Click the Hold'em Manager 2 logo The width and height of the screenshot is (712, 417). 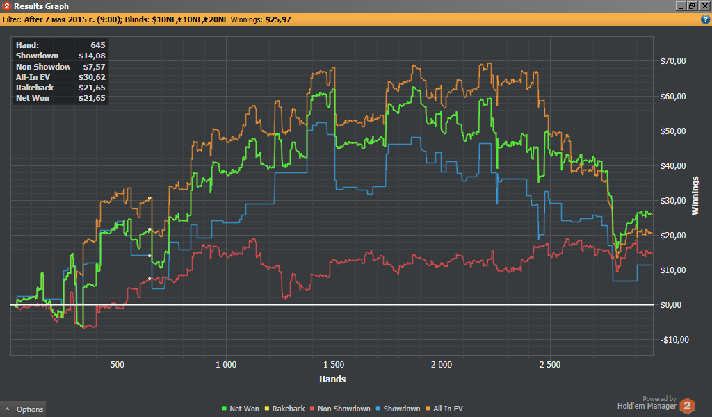(x=687, y=404)
